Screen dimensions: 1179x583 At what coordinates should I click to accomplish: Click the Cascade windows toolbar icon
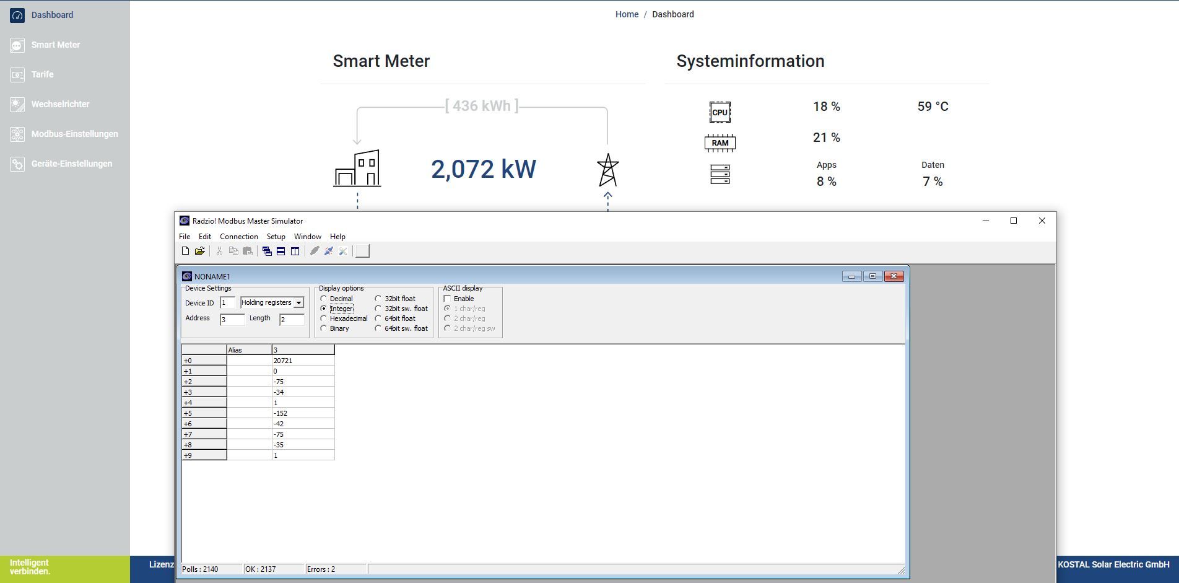(x=267, y=251)
